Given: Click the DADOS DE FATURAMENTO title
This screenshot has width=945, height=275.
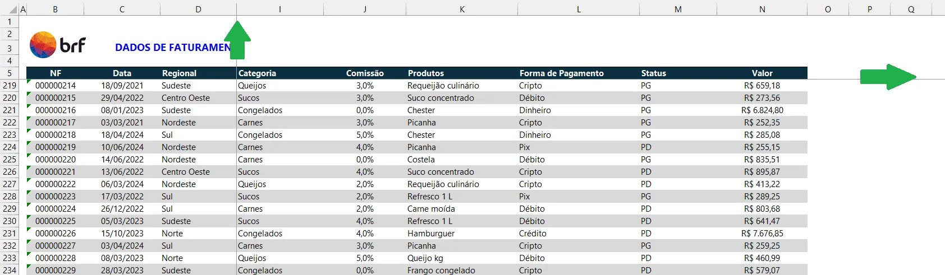Looking at the screenshot, I should pyautogui.click(x=173, y=48).
